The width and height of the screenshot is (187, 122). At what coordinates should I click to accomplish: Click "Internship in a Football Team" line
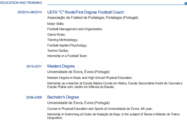tap(67, 56)
